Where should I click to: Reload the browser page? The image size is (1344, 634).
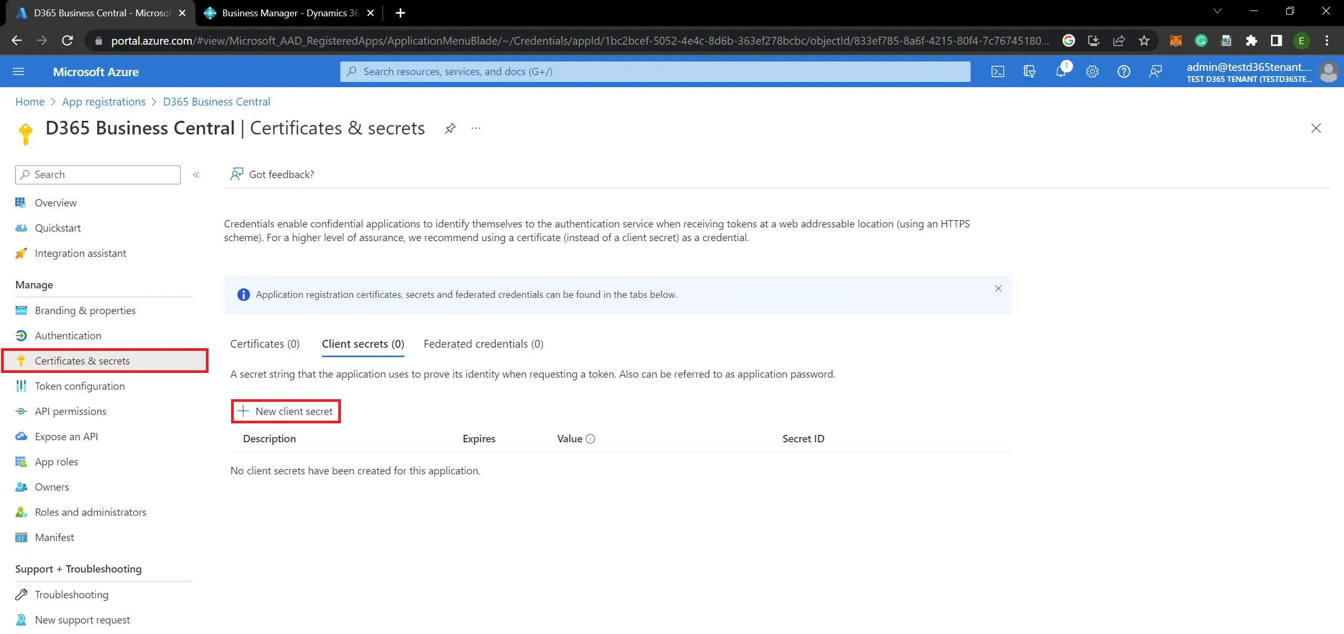(x=67, y=40)
